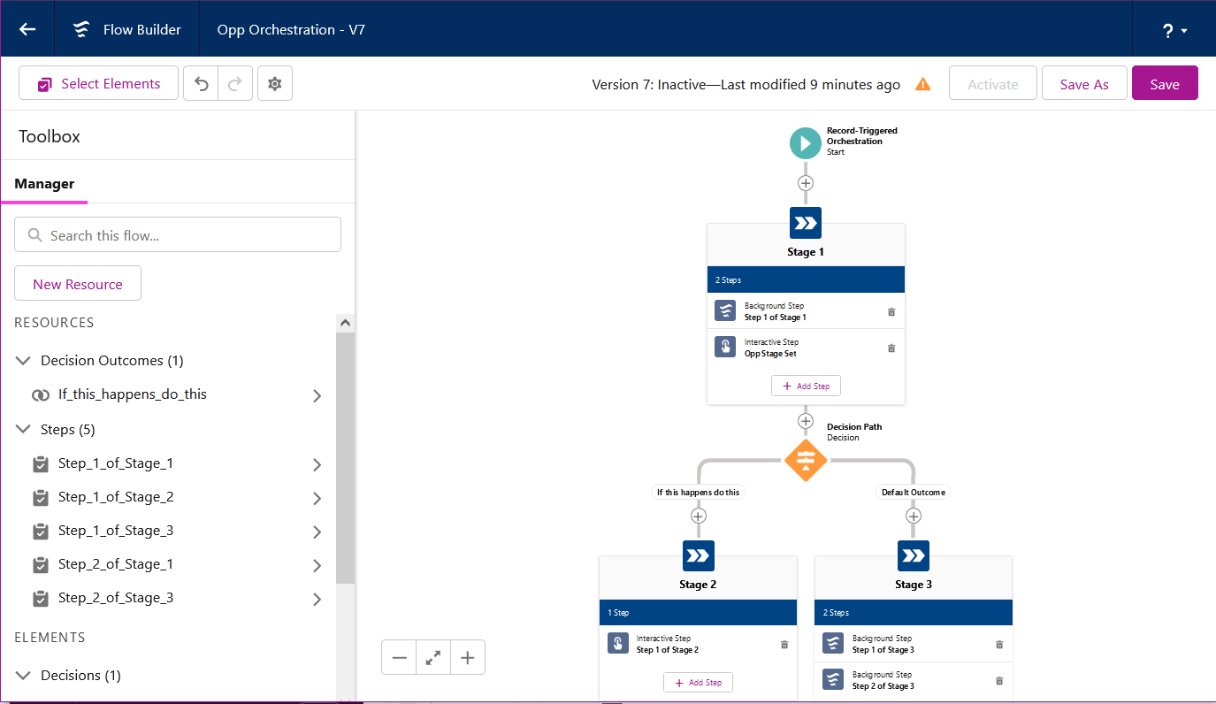Open flow settings via the gear icon
Viewport: 1216px width, 704px height.
[274, 82]
